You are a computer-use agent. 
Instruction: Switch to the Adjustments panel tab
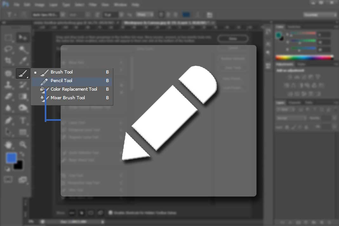point(284,64)
